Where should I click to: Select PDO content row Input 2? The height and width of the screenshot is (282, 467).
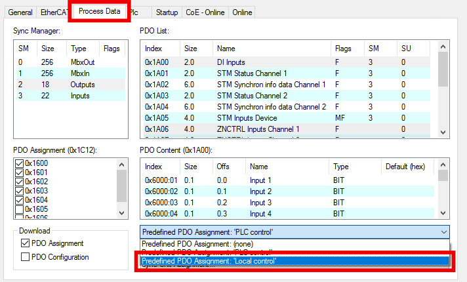pos(289,191)
